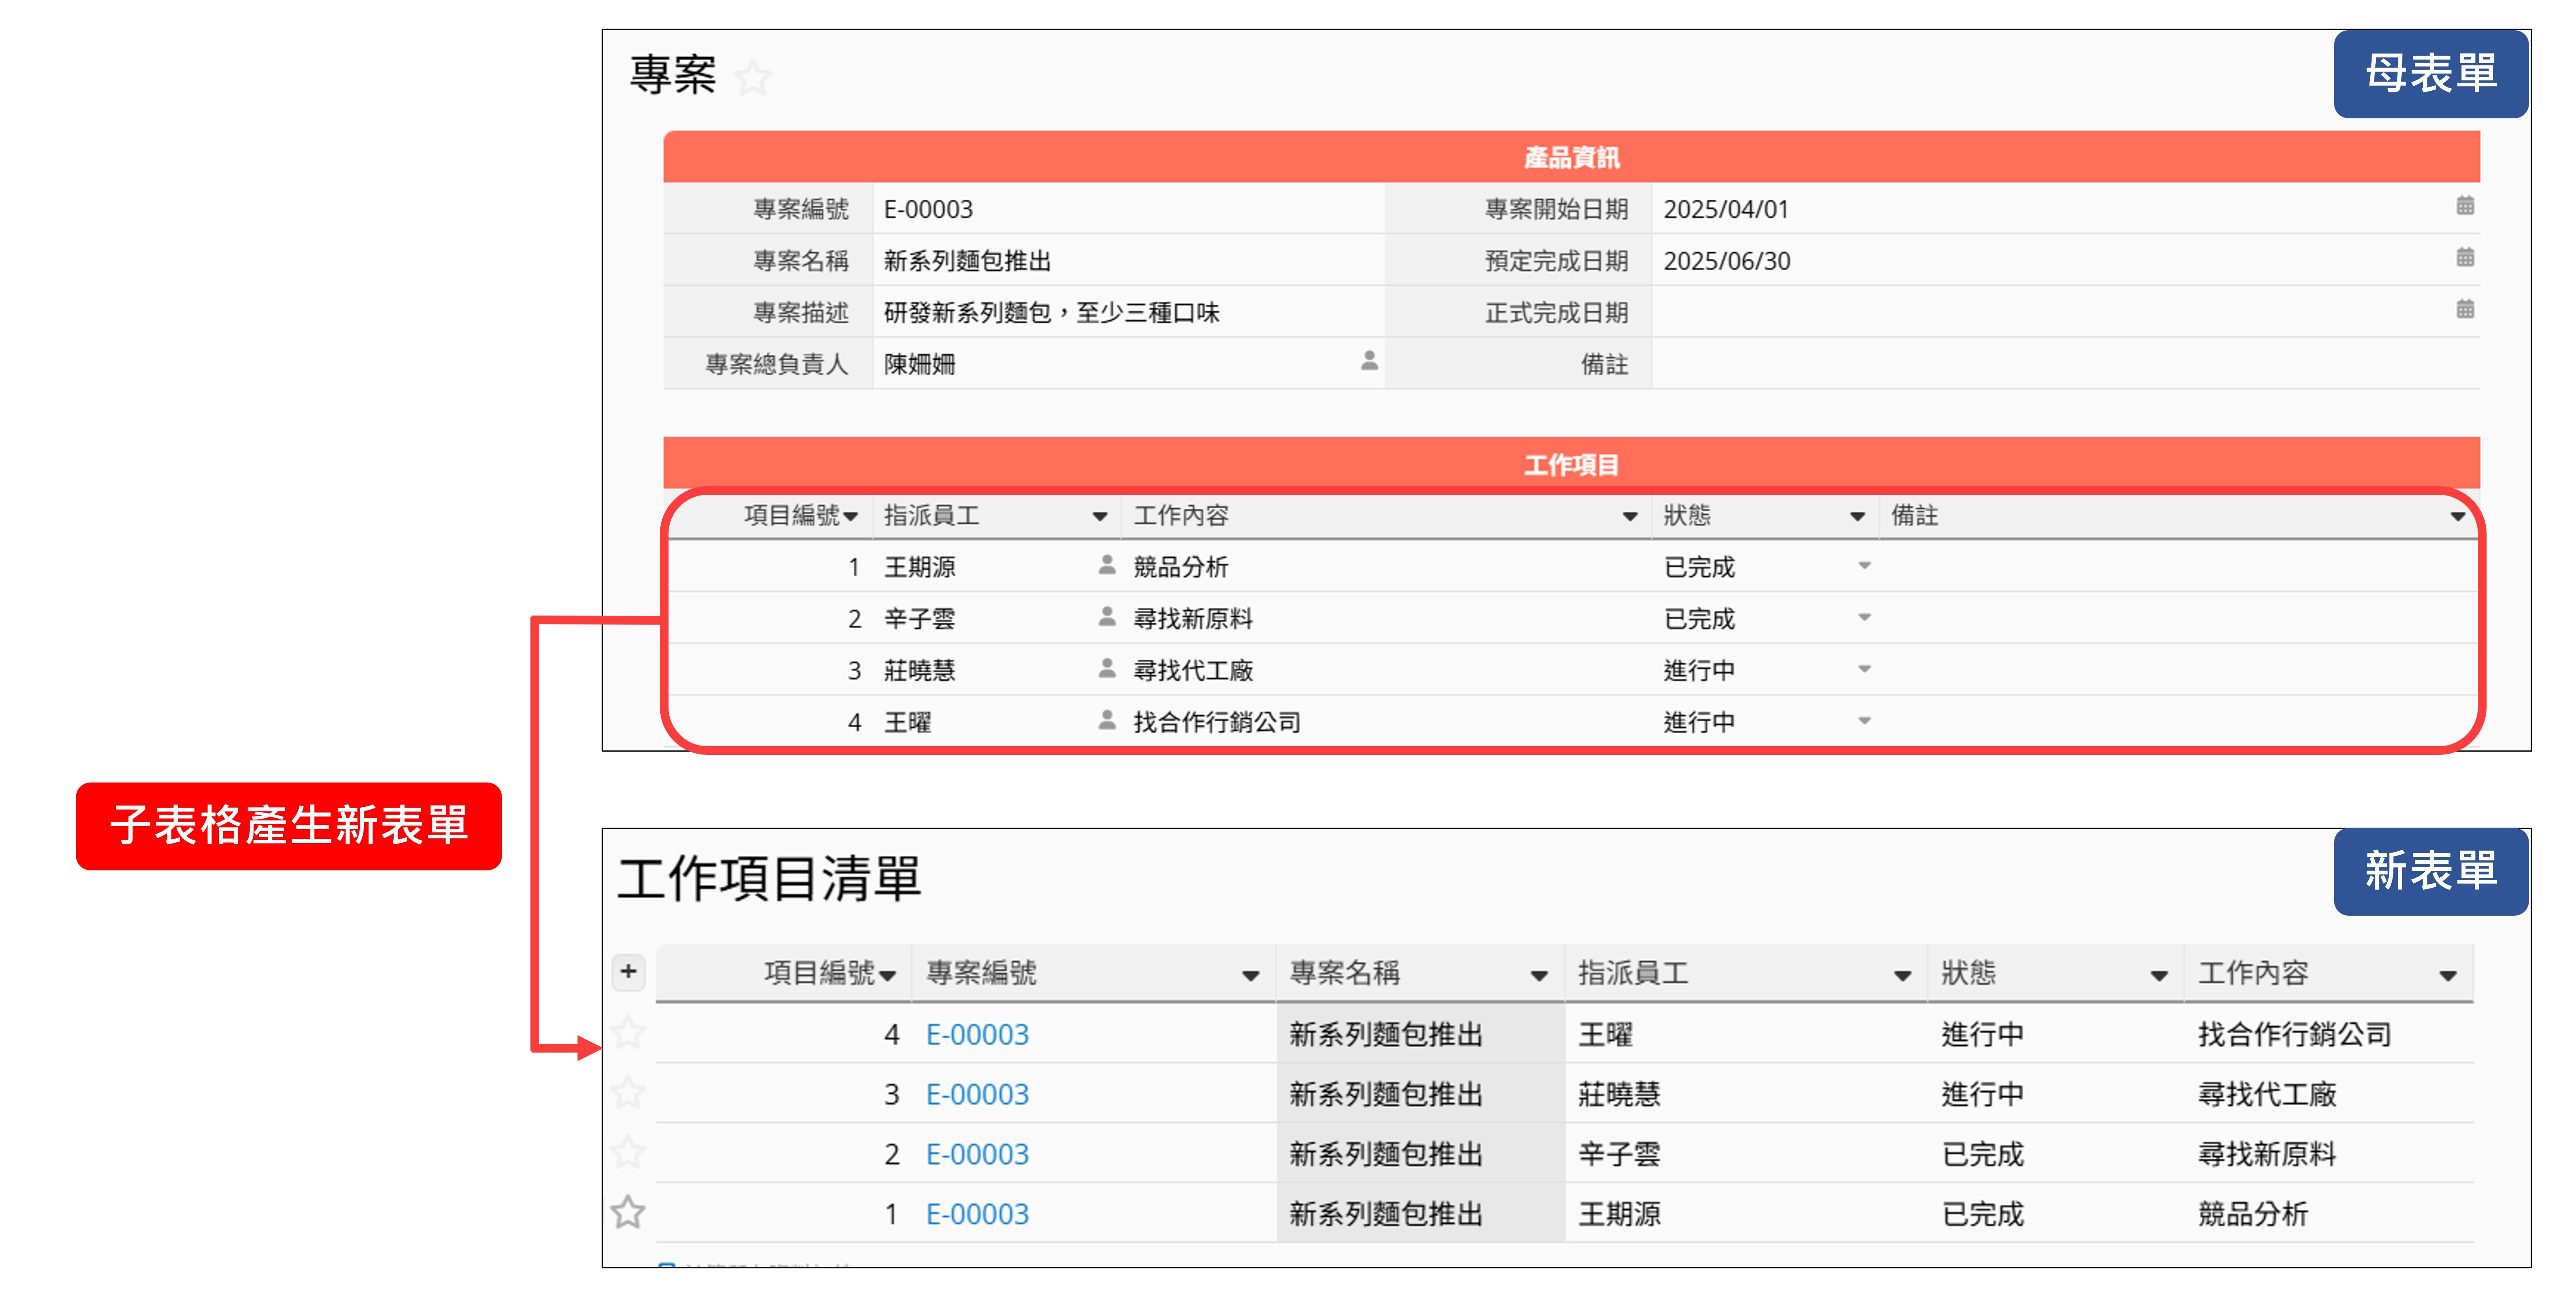The height and width of the screenshot is (1309, 2576).
Task: Star the row with 項目編號 3 in list
Action: [628, 1093]
